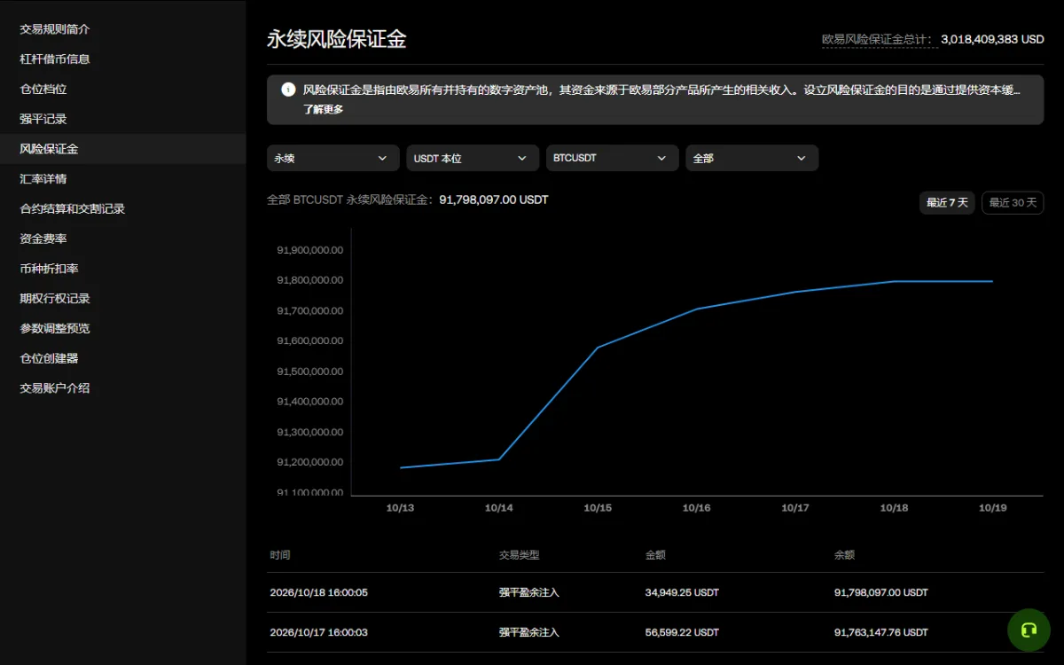Viewport: 1064px width, 665px height.
Task: Click the total 3,018,409,383 USD value
Action: (992, 40)
